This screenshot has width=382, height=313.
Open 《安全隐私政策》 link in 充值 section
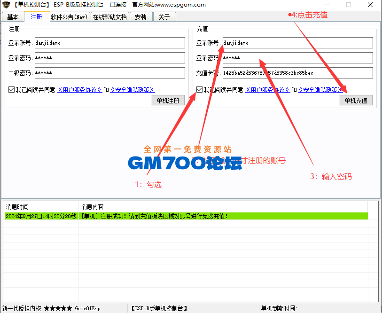[x=320, y=90]
